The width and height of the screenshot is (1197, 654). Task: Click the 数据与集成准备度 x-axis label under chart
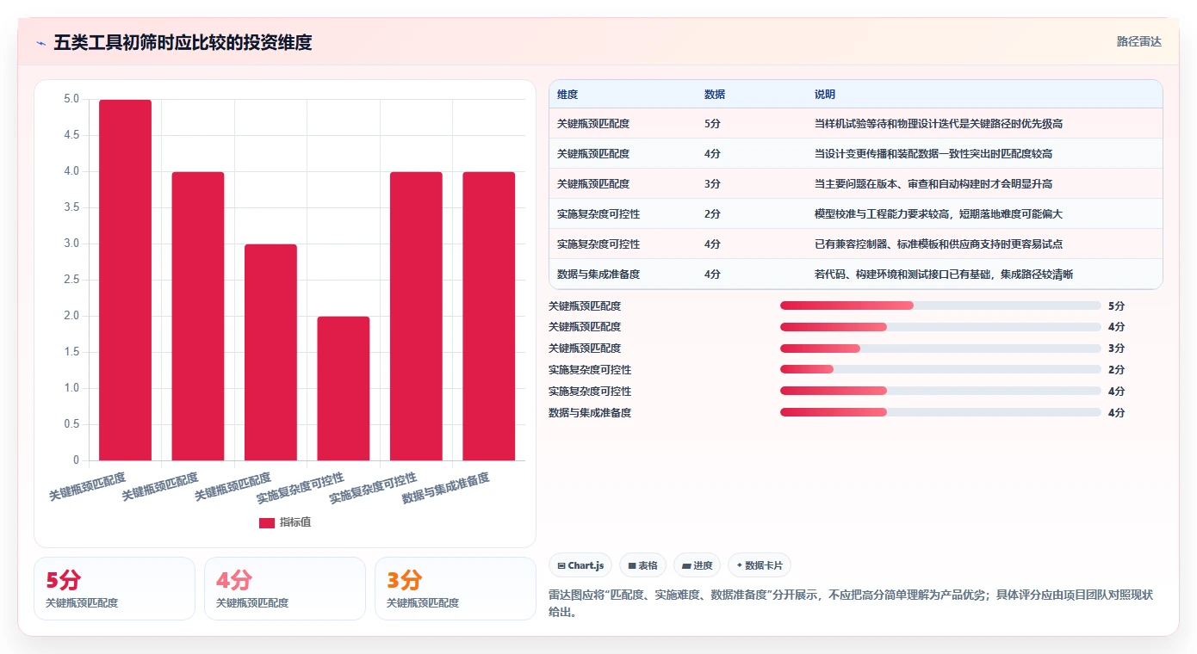click(446, 488)
